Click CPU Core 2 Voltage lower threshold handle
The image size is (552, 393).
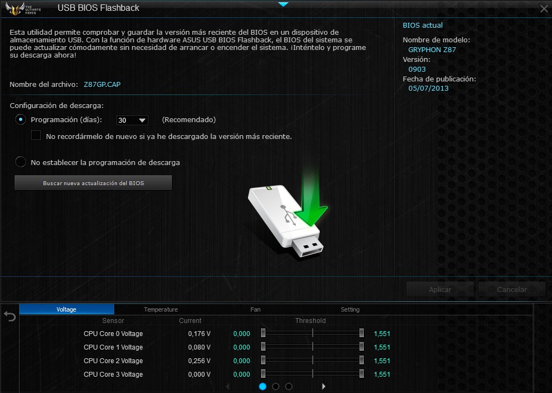click(263, 360)
